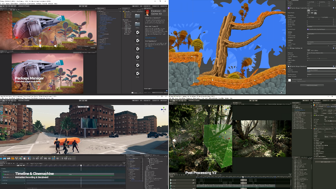Uncheck the Adaptive UV checkbox
The height and width of the screenshot is (189, 336).
coord(308,38)
